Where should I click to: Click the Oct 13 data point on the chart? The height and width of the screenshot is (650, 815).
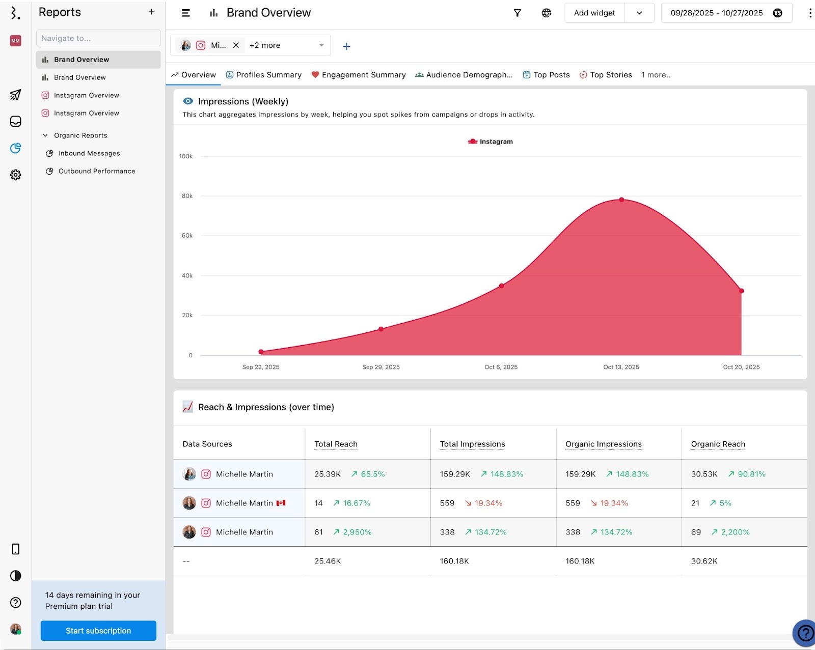pyautogui.click(x=621, y=200)
